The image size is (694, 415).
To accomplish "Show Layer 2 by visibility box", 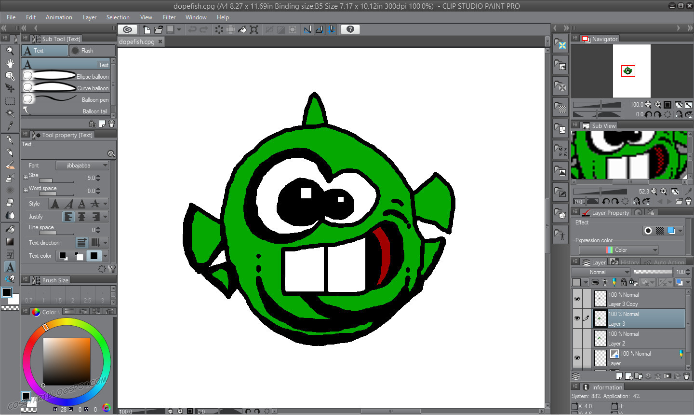I will pos(577,338).
